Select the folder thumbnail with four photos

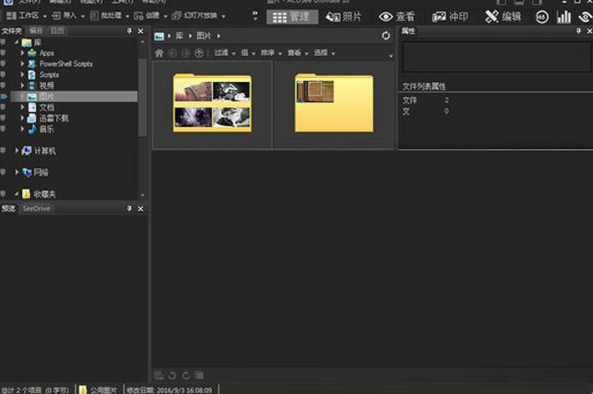(x=212, y=104)
